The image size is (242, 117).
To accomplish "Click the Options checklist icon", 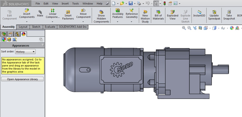I will coord(175,3).
